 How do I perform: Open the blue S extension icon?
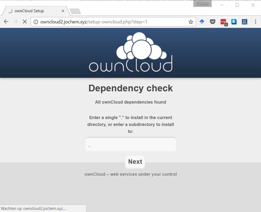click(234, 22)
